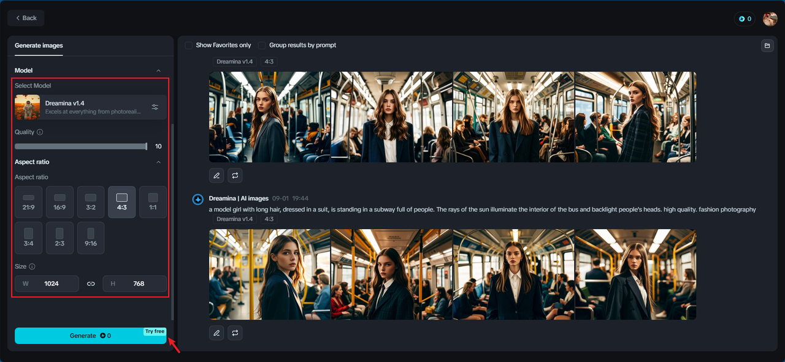Image resolution: width=785 pixels, height=362 pixels.
Task: Click the regenerate icon under top image row
Action: click(235, 176)
